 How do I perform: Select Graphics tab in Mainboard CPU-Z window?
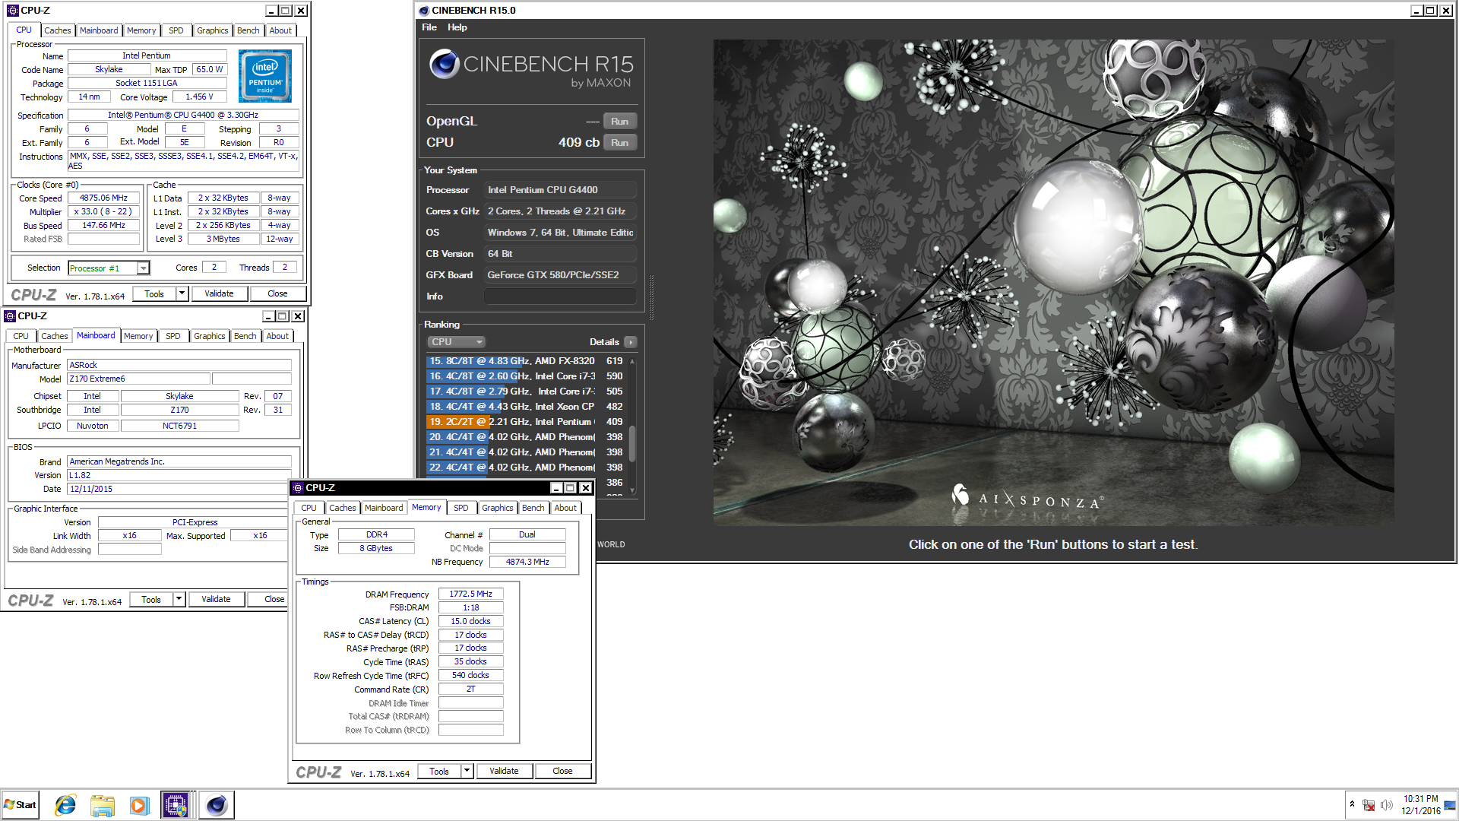(209, 336)
